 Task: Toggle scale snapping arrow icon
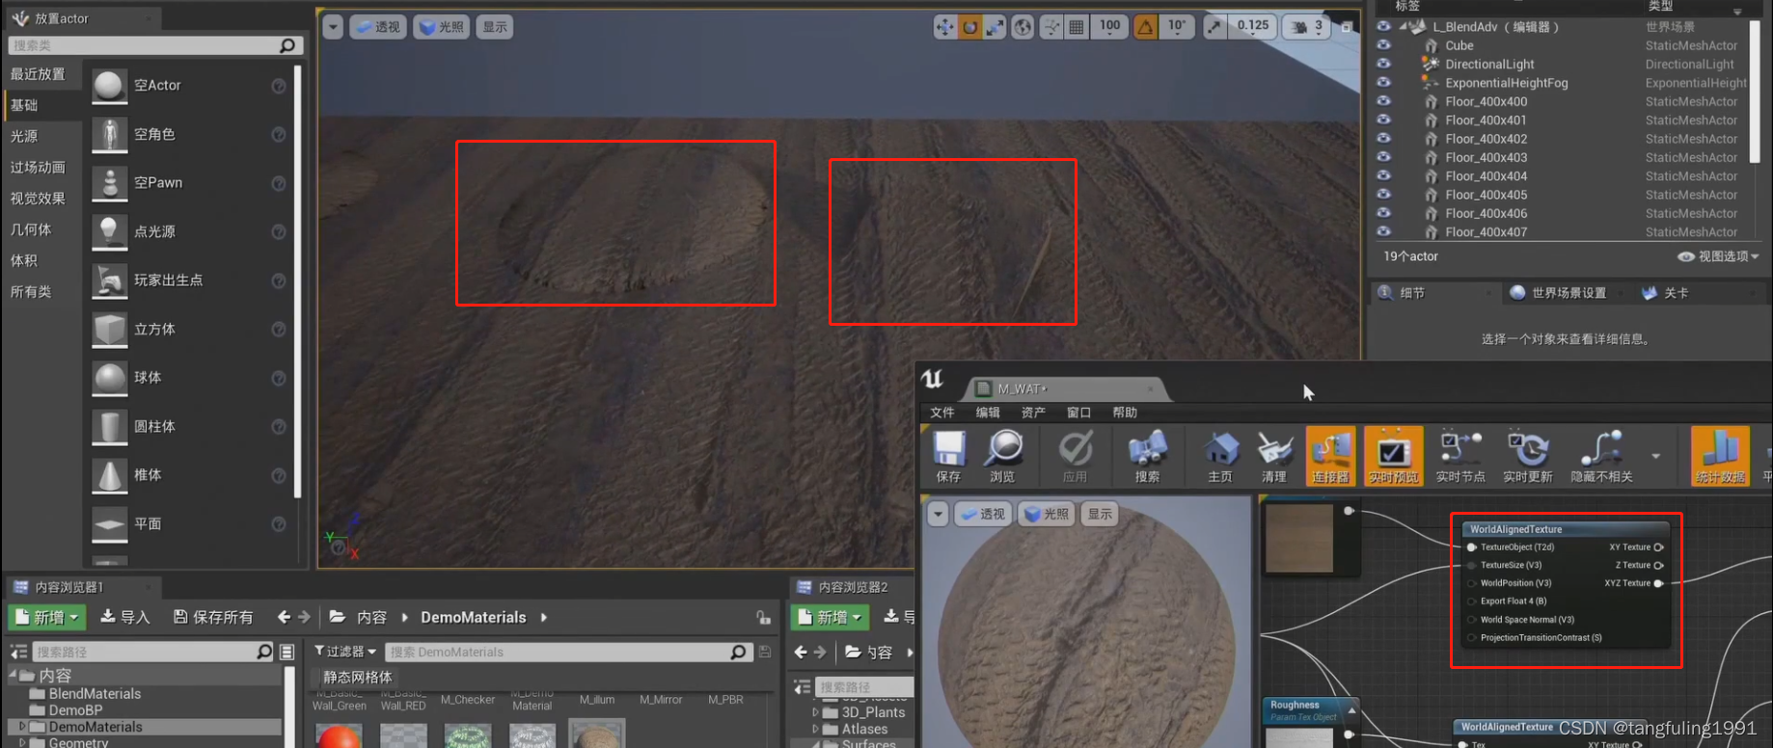pos(1214,27)
